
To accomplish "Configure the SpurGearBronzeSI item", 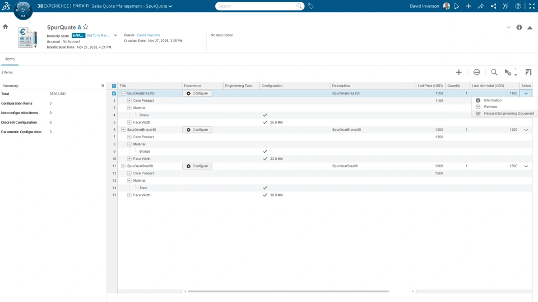I will coord(197,129).
